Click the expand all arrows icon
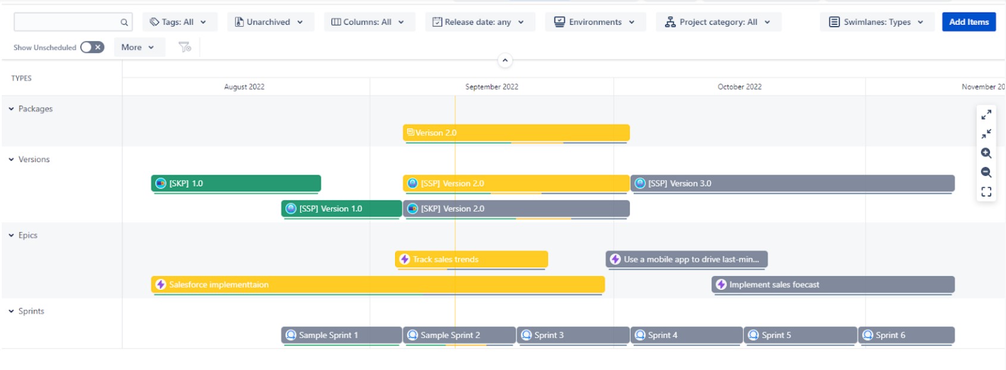1006x370 pixels. pos(986,115)
